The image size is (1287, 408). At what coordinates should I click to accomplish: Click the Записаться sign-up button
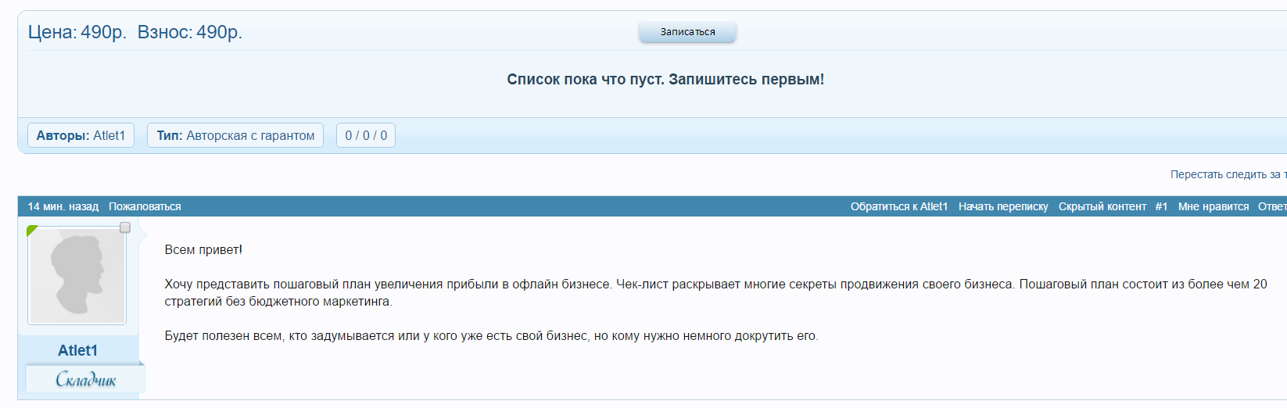pyautogui.click(x=687, y=32)
